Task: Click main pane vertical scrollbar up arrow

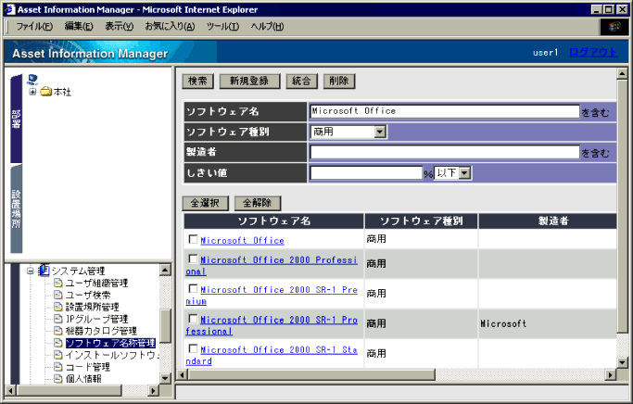Action: pos(622,73)
